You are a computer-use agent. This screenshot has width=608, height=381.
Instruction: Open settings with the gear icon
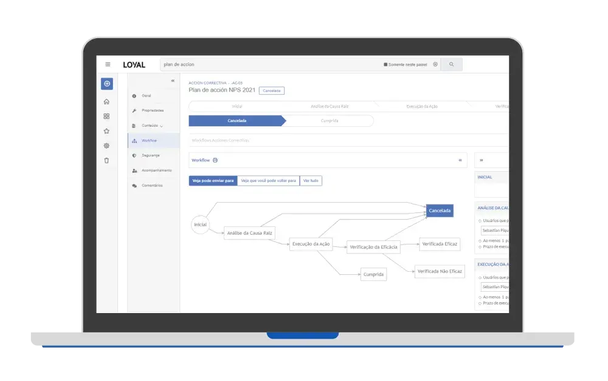click(107, 146)
